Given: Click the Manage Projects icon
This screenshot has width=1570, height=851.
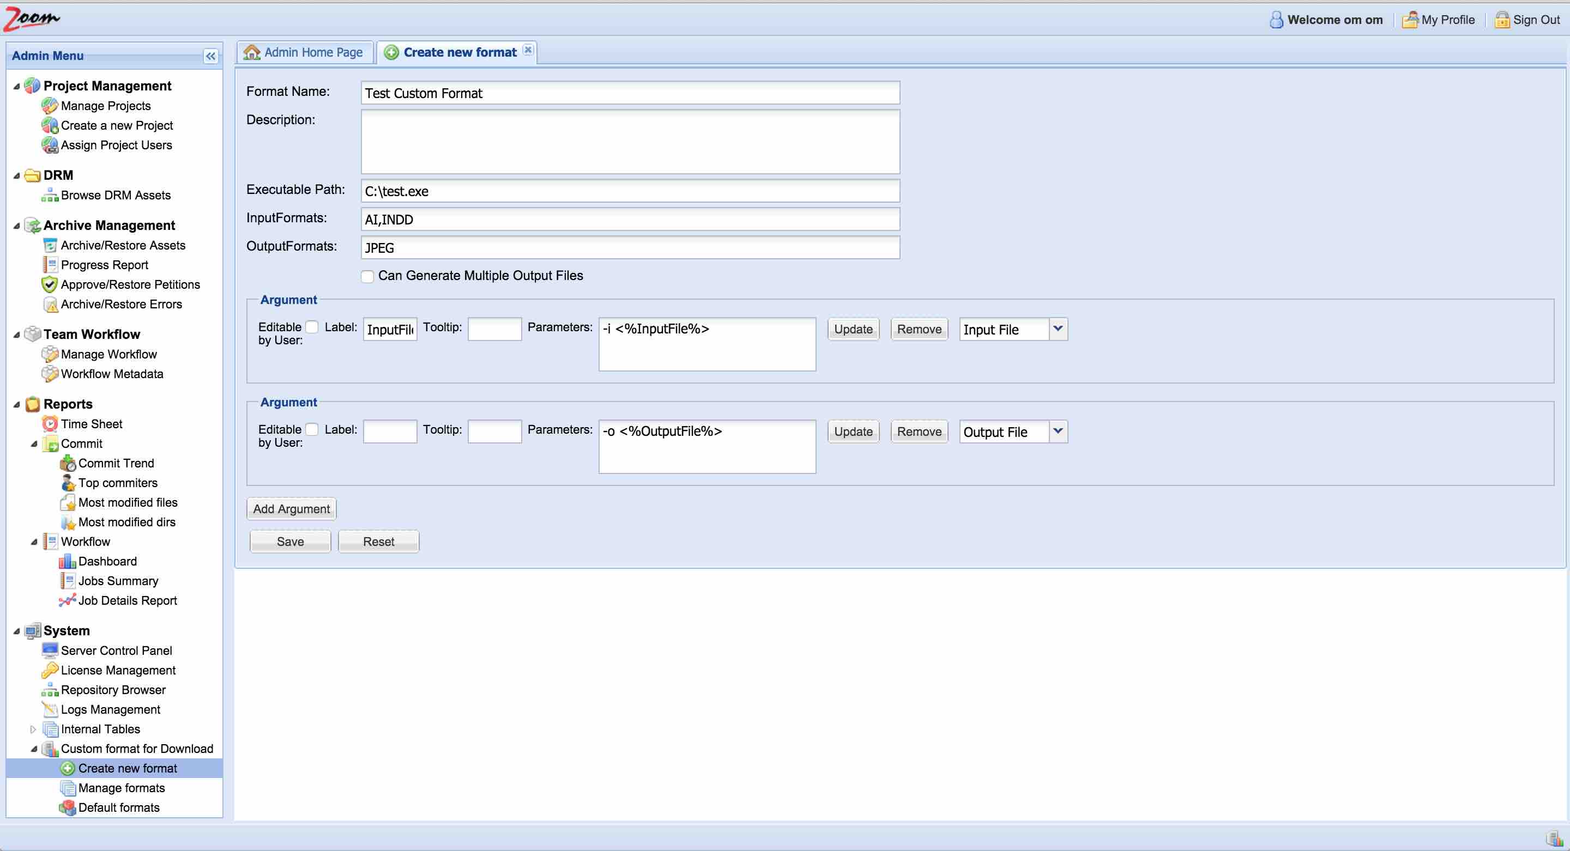Looking at the screenshot, I should tap(50, 106).
